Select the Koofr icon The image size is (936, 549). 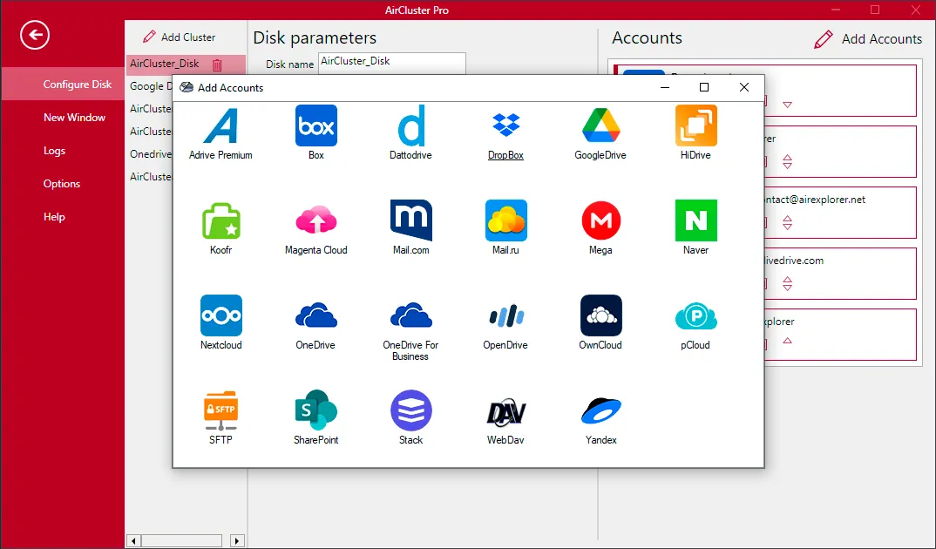[x=220, y=220]
